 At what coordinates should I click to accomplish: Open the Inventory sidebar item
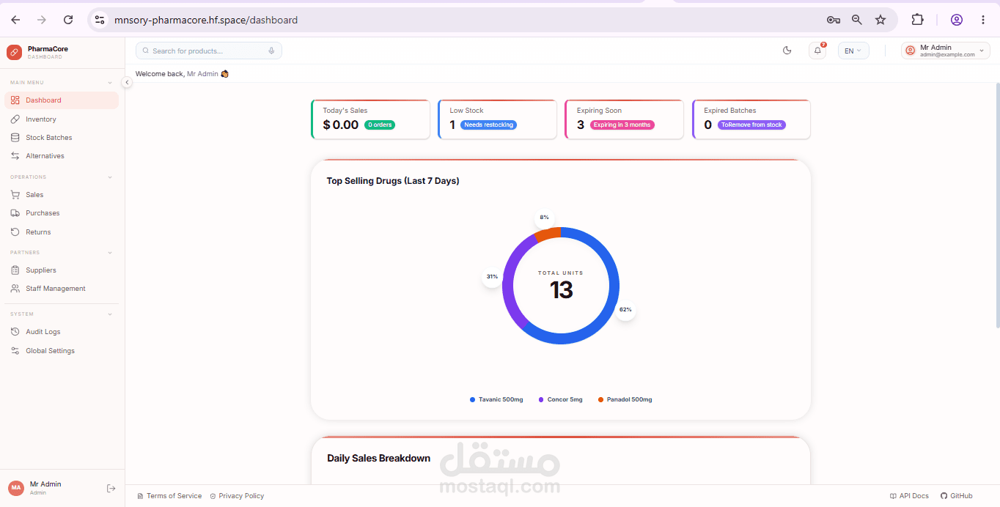click(x=62, y=119)
